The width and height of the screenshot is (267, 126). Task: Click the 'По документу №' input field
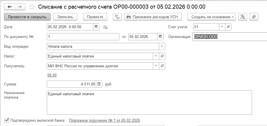click(x=83, y=37)
